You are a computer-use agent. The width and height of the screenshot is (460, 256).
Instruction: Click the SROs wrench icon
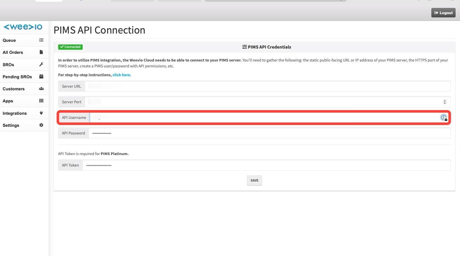[41, 64]
